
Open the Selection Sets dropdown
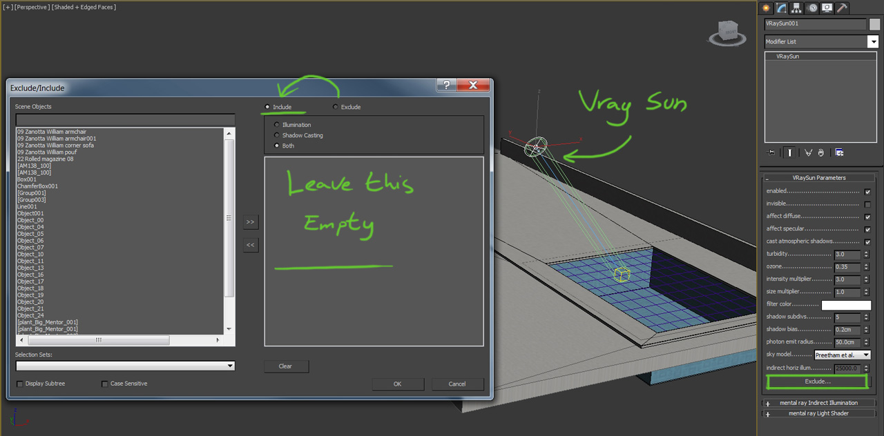coord(230,366)
